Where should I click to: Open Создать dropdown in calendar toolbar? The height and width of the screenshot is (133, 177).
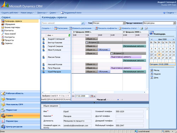46,28
